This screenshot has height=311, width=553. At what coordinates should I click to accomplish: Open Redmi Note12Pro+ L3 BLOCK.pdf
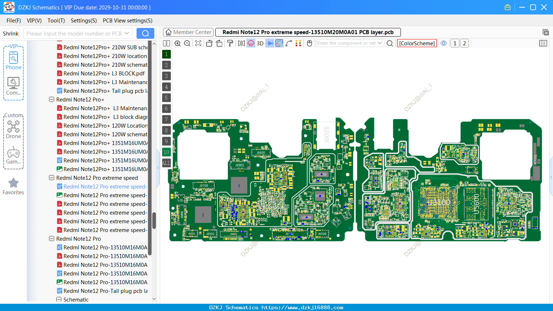104,73
